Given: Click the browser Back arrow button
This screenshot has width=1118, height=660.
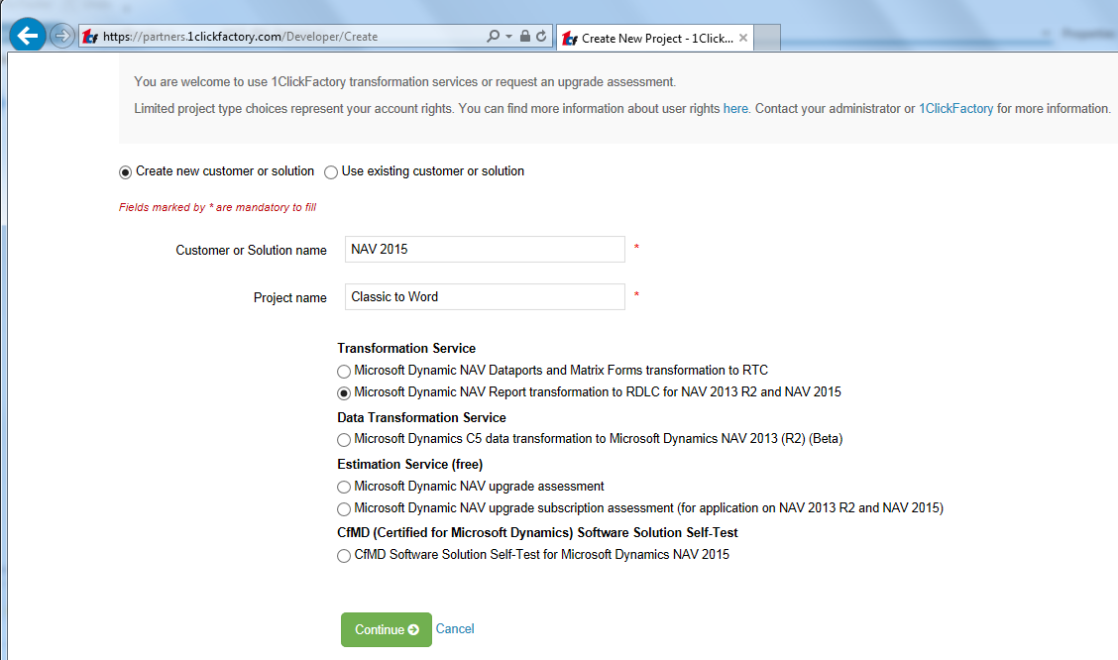Looking at the screenshot, I should coord(29,37).
